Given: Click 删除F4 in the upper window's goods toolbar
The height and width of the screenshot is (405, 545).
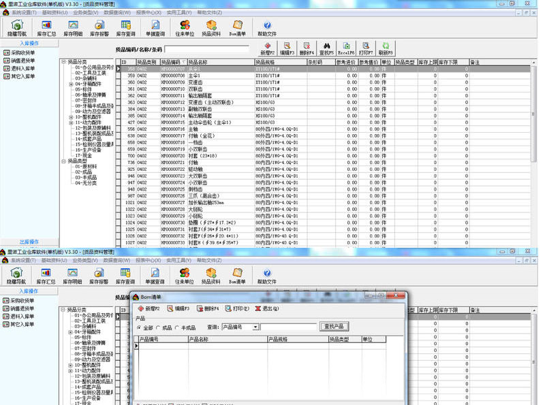Looking at the screenshot, I should [x=307, y=48].
